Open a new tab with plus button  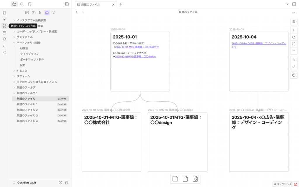[x=121, y=4]
